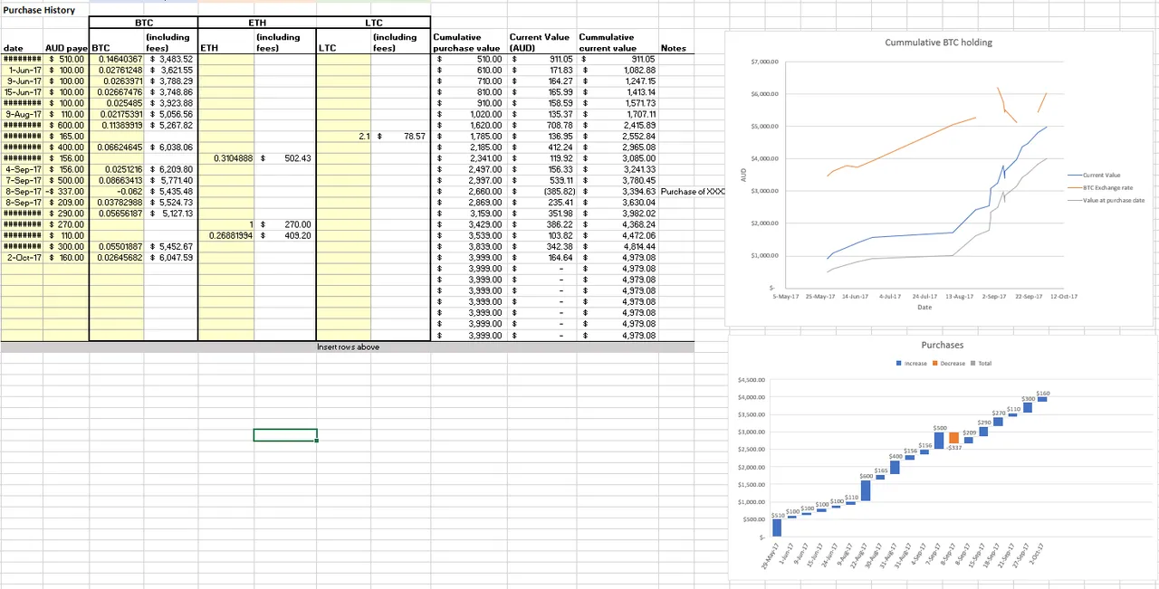Click the 'Insert rows above' marker row

click(x=348, y=347)
